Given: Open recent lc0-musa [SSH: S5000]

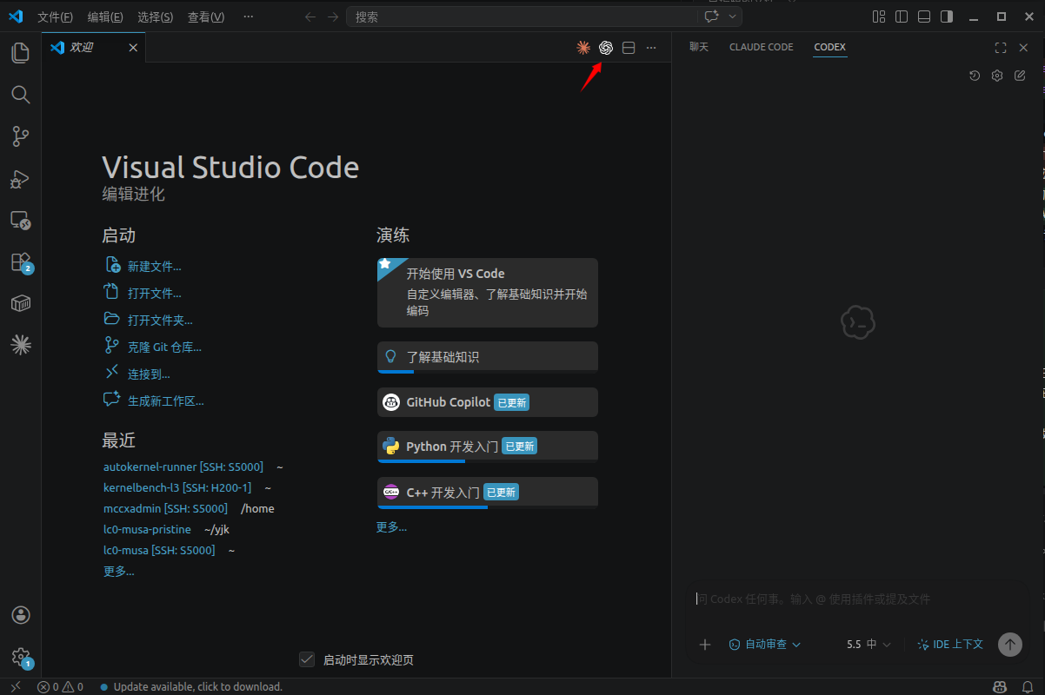Looking at the screenshot, I should (159, 550).
